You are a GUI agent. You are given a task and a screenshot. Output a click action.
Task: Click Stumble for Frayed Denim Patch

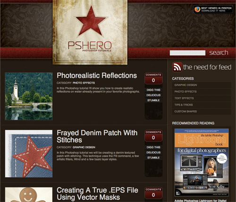[x=153, y=158]
